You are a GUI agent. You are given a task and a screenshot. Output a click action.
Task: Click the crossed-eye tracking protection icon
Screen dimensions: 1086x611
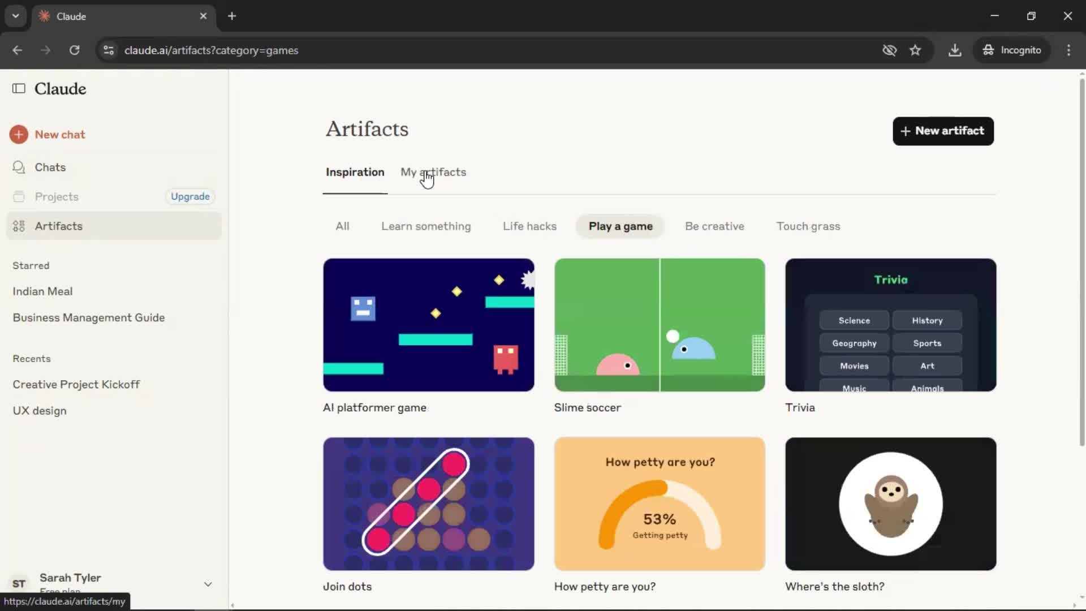click(889, 50)
